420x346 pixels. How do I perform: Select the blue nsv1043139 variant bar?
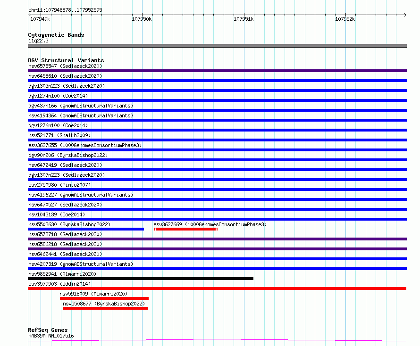[x=217, y=219]
